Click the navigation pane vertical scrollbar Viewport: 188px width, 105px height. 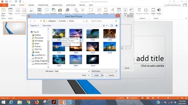48,51
